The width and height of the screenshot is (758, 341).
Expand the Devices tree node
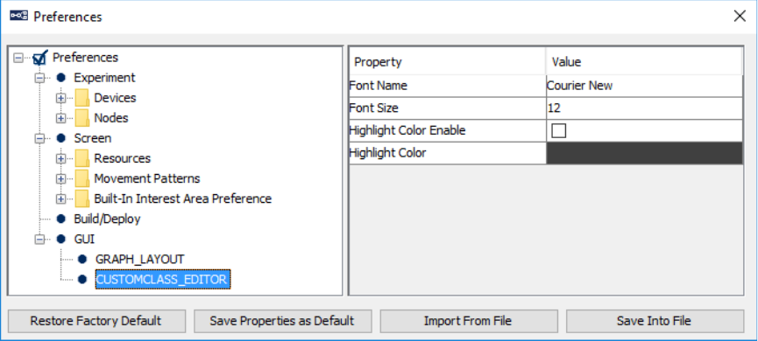(60, 99)
